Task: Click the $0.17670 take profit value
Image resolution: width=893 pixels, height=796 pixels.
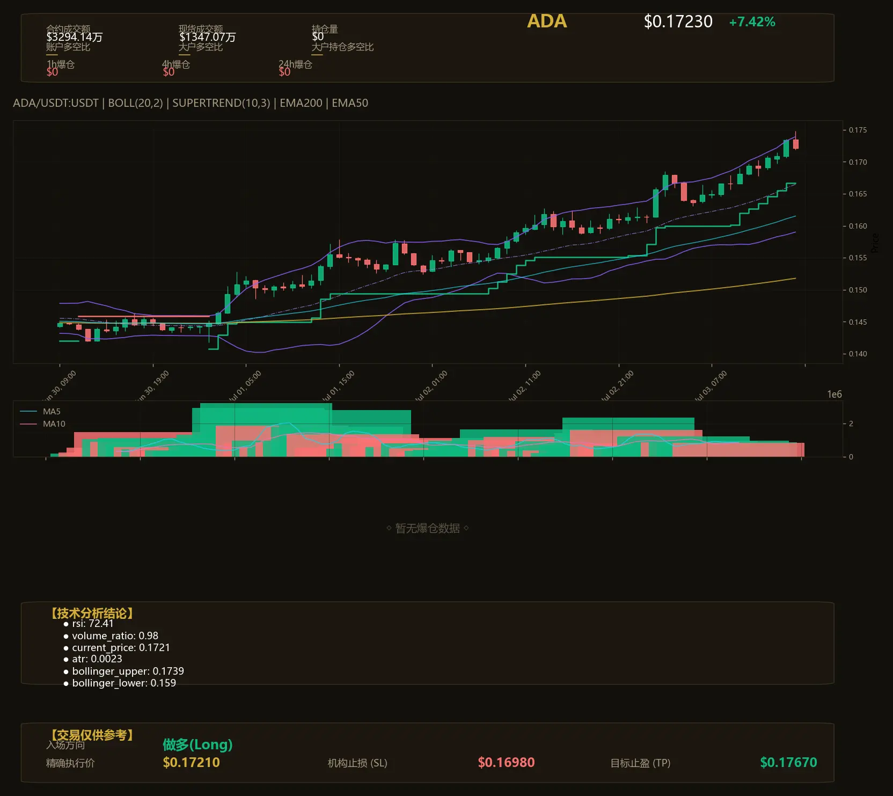Action: [788, 763]
